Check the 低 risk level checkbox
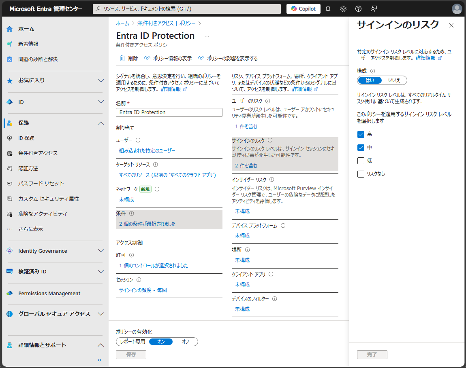 coord(361,161)
